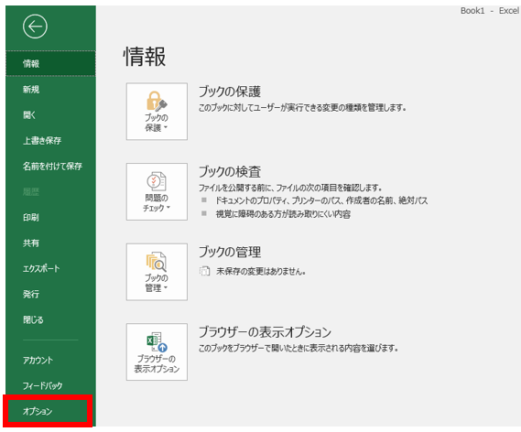This screenshot has height=432, width=521.
Task: Open the ブラウザーの表示オプション button
Action: [157, 351]
